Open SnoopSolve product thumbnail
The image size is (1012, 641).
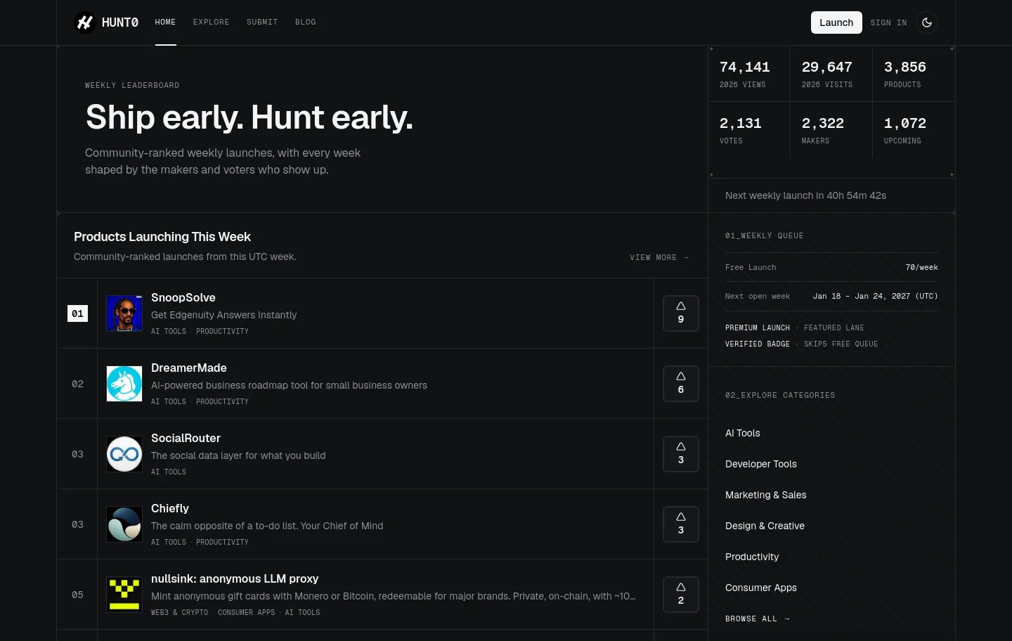124,313
